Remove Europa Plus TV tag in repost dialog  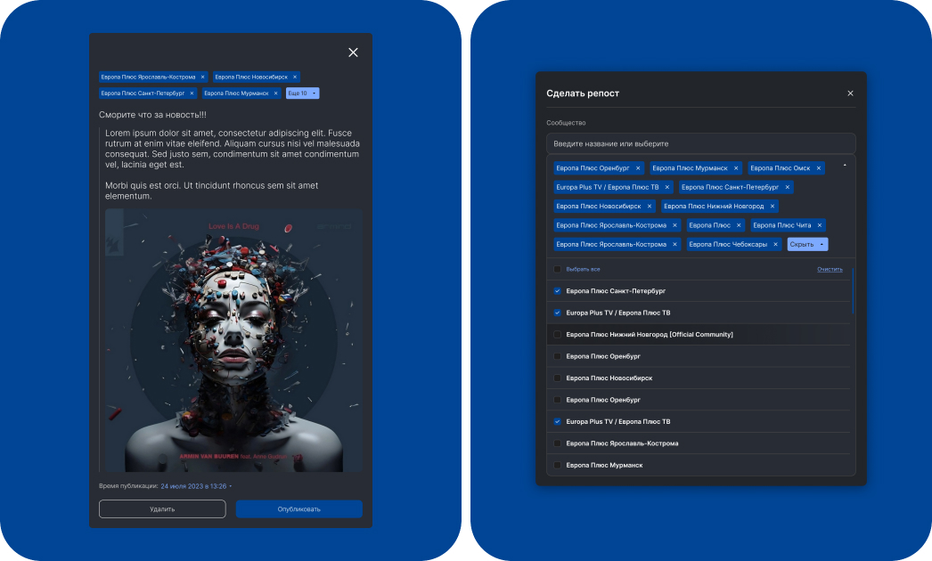[666, 187]
